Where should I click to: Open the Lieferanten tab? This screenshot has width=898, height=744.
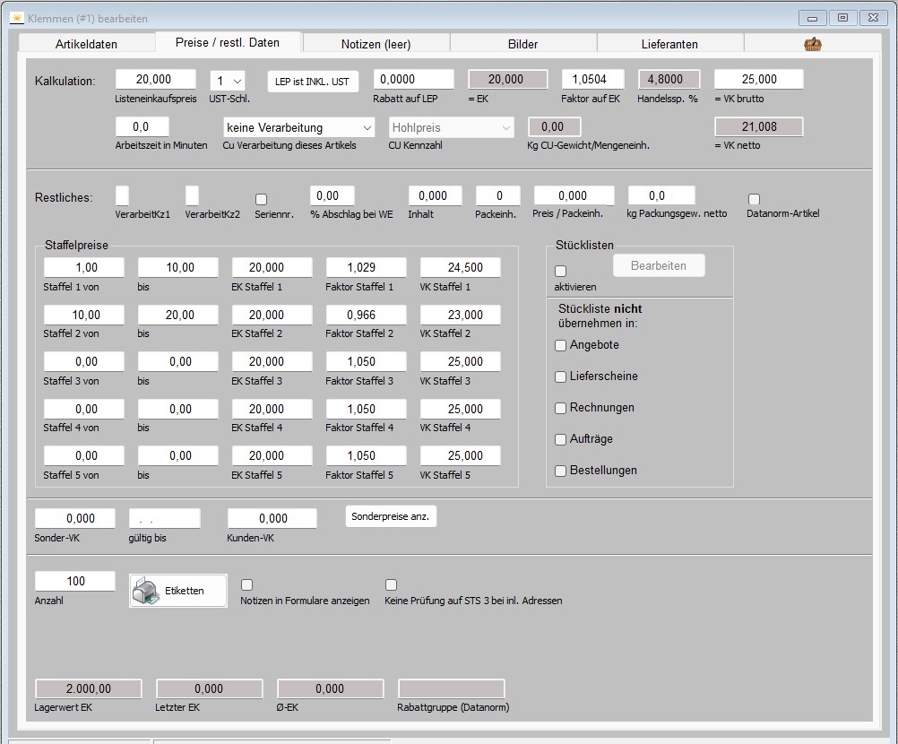(669, 44)
